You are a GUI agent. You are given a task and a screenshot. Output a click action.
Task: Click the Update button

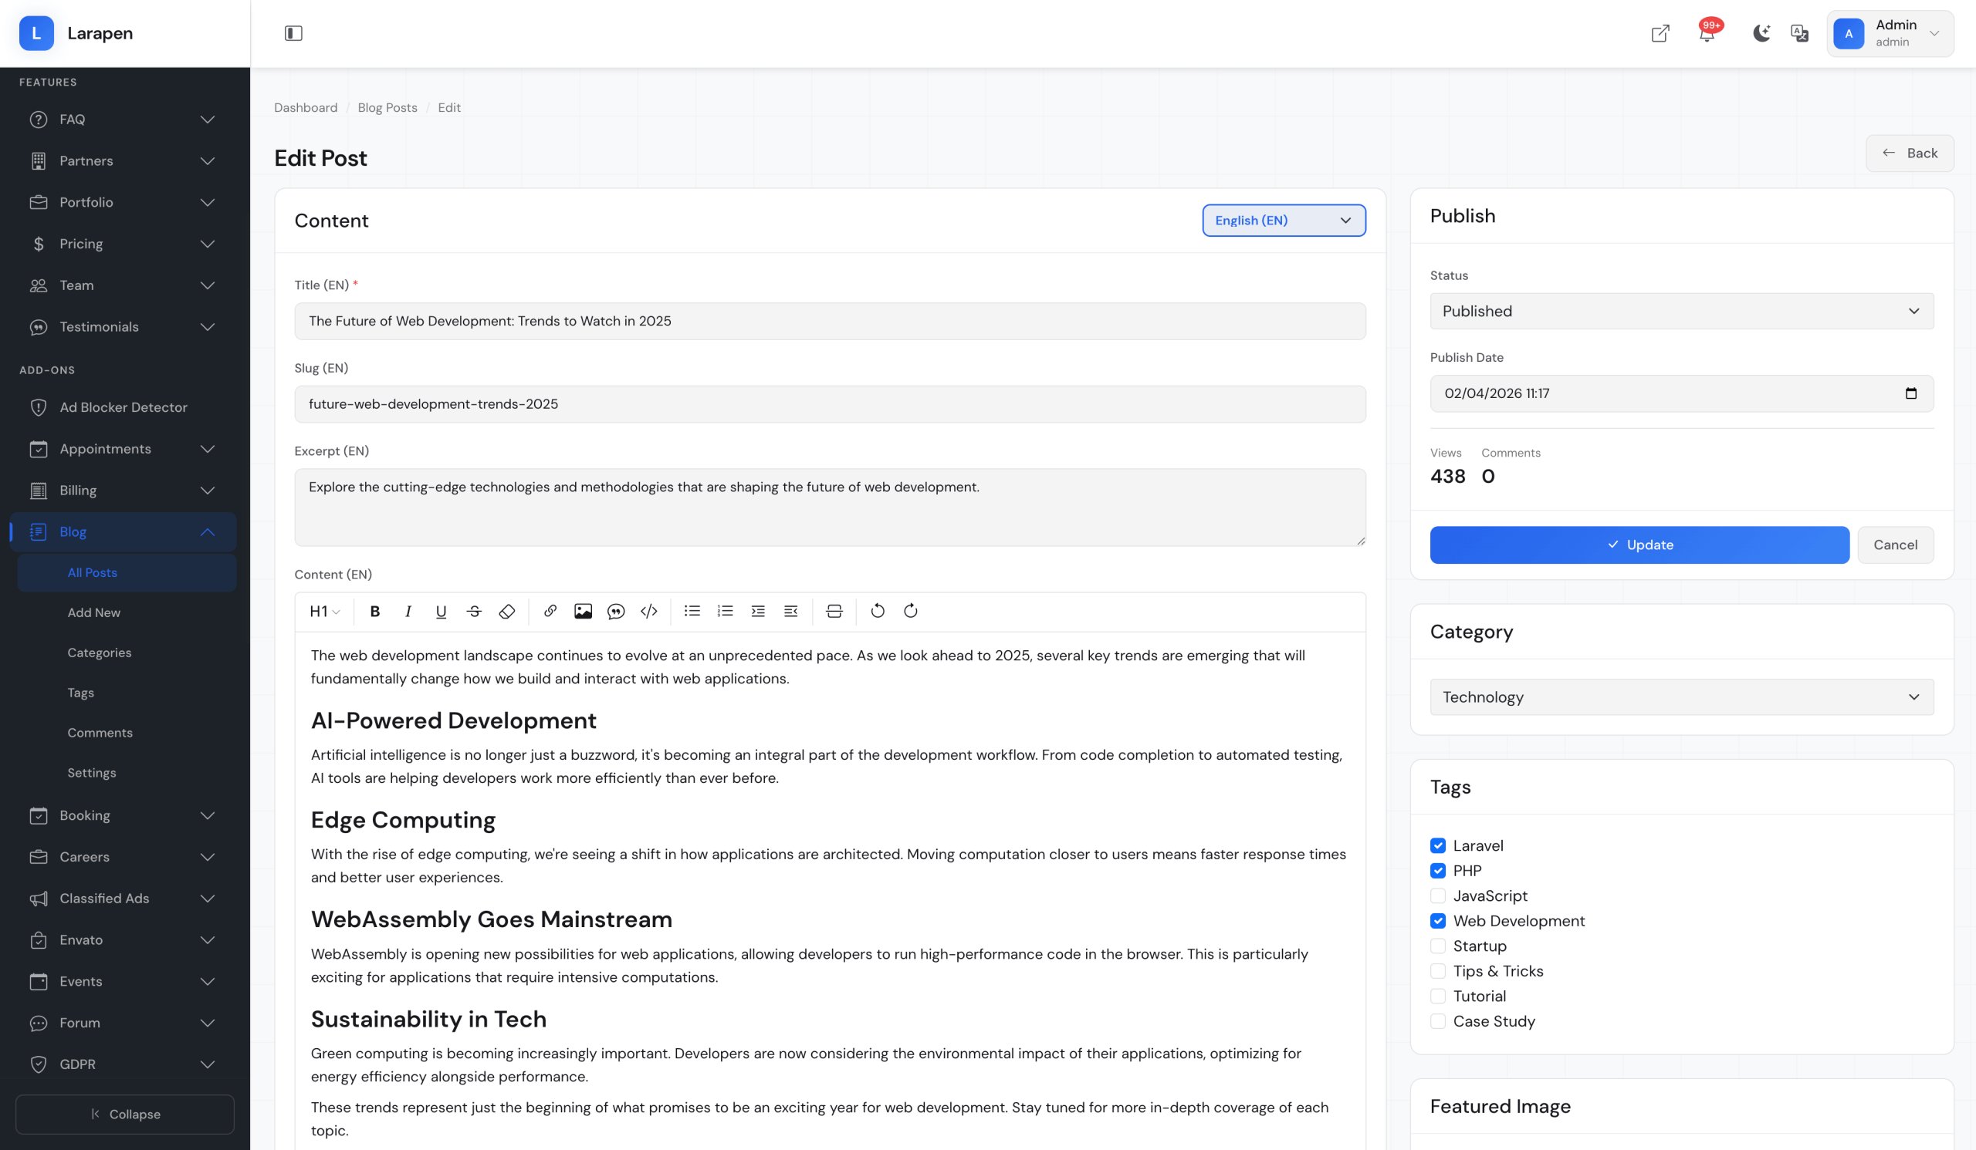(1639, 545)
